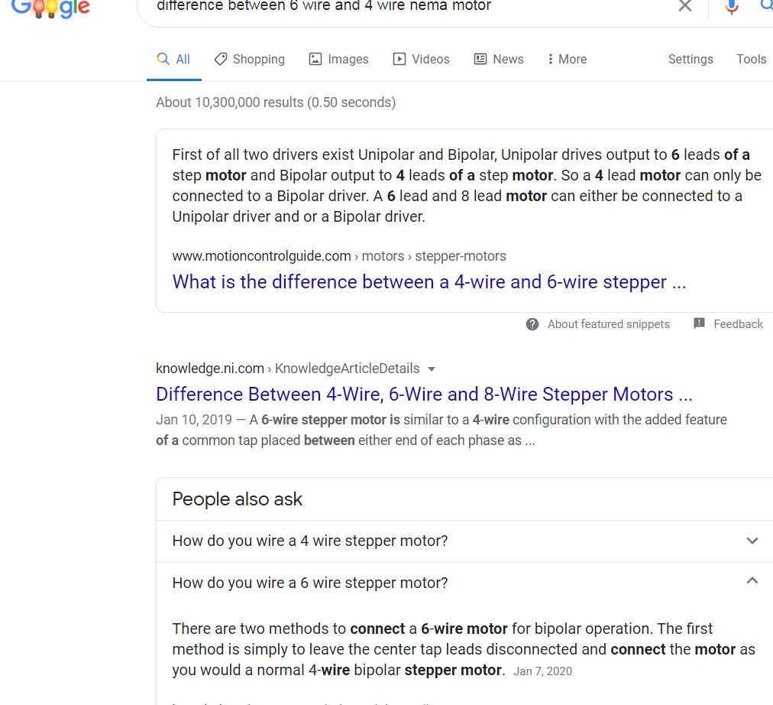Open the Shopping results tab
Image resolution: width=773 pixels, height=705 pixels.
[x=249, y=59]
